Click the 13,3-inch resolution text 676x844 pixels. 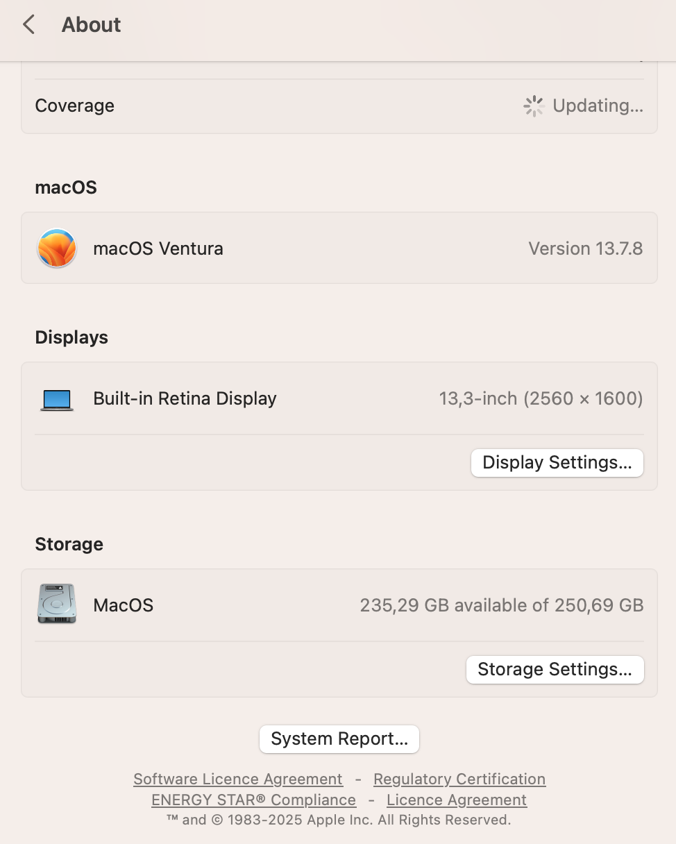(x=541, y=399)
